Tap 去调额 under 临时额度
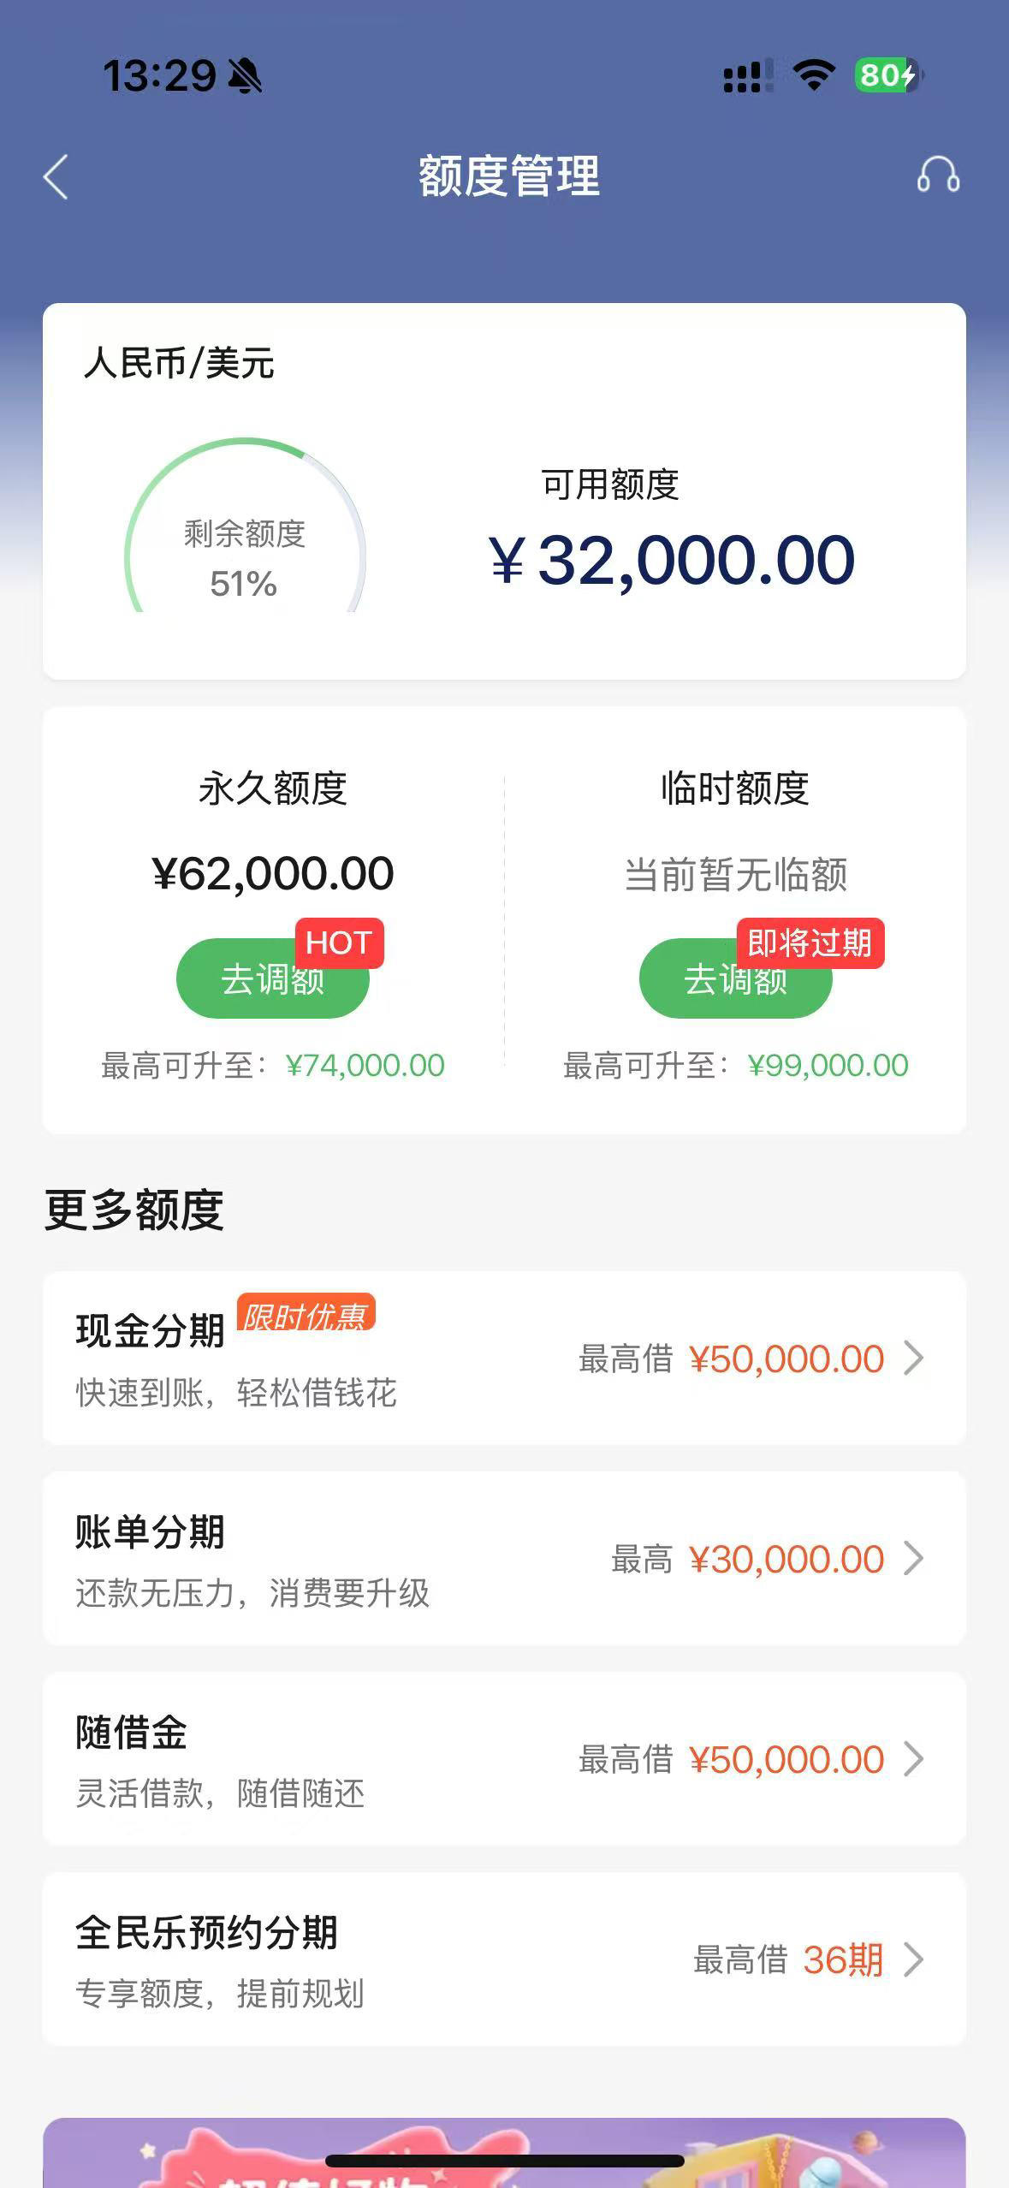1009x2188 pixels. point(735,978)
